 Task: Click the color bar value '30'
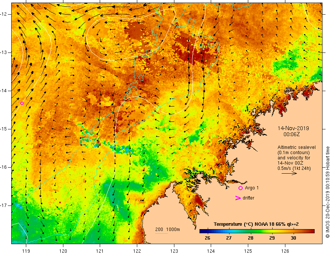[x=293, y=238]
